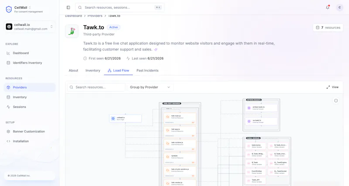Image resolution: width=349 pixels, height=186 pixels.
Task: Click the 7 resources badge
Action: (x=328, y=27)
